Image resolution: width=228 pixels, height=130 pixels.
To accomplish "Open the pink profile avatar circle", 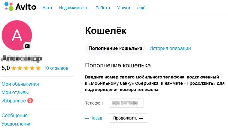I will pos(17,35).
